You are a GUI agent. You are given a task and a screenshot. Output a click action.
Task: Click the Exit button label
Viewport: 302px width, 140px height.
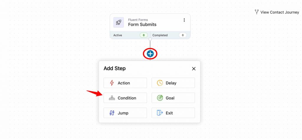(169, 113)
